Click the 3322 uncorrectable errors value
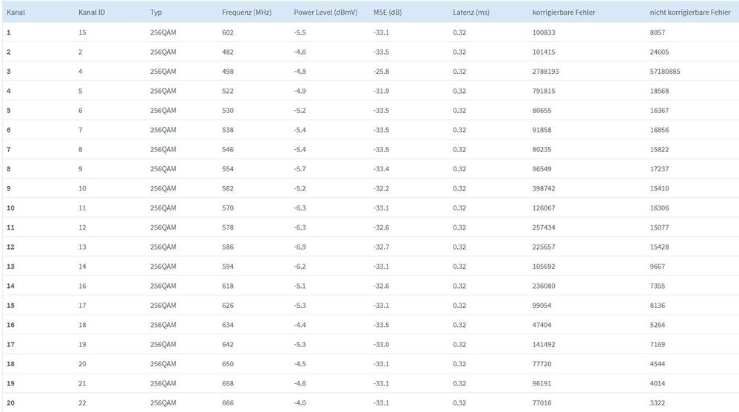 658,403
